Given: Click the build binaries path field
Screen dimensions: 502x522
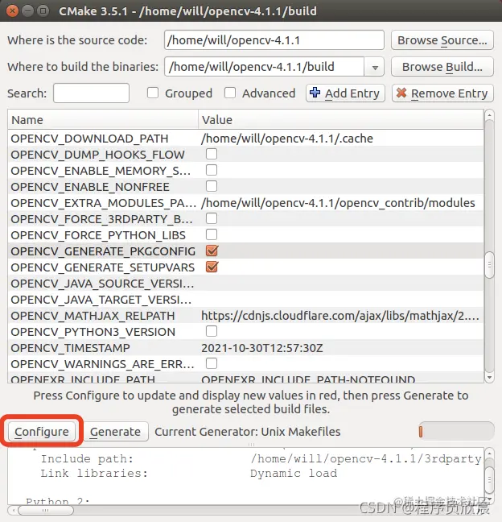Looking at the screenshot, I should pyautogui.click(x=265, y=67).
